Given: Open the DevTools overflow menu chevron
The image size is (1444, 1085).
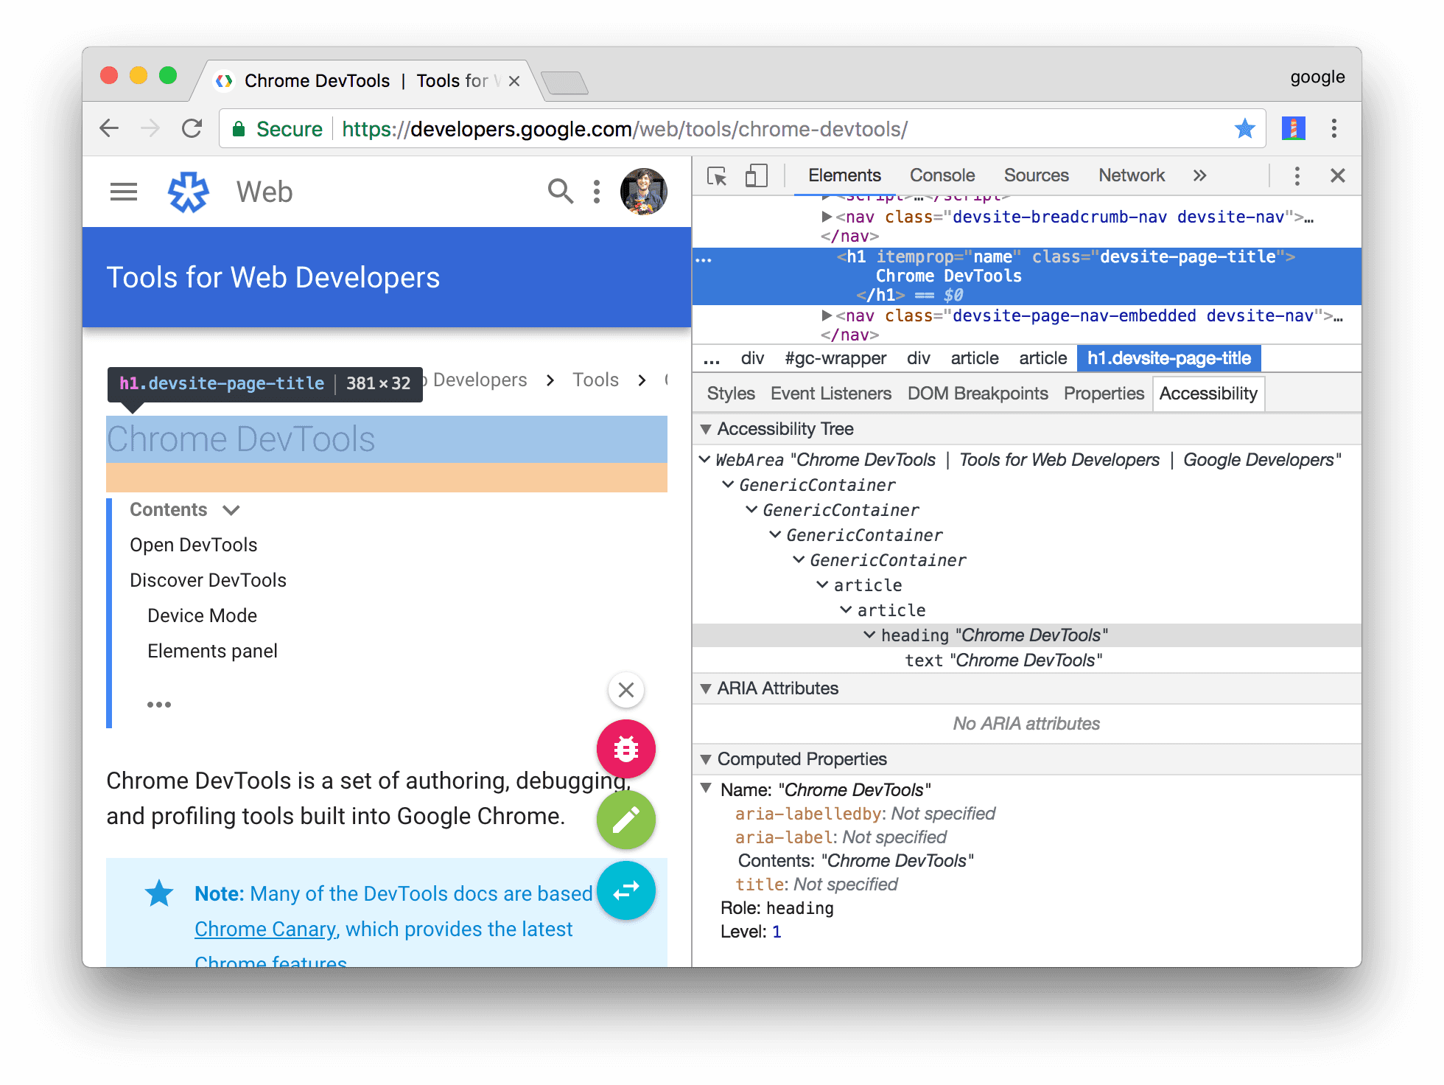Looking at the screenshot, I should pos(1199,175).
